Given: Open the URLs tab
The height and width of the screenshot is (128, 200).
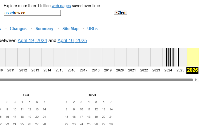Looking at the screenshot, I should coord(92,28).
